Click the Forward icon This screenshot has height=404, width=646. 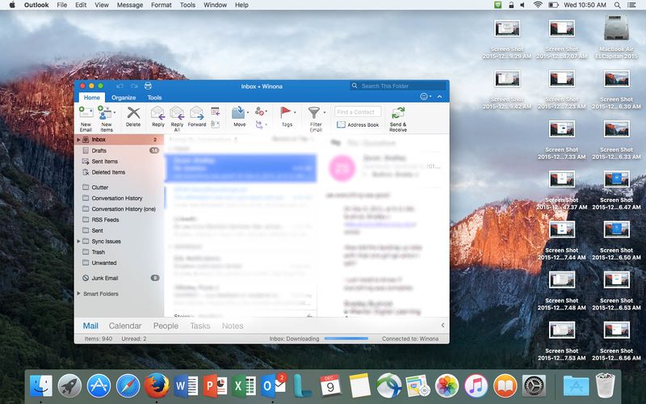(197, 113)
